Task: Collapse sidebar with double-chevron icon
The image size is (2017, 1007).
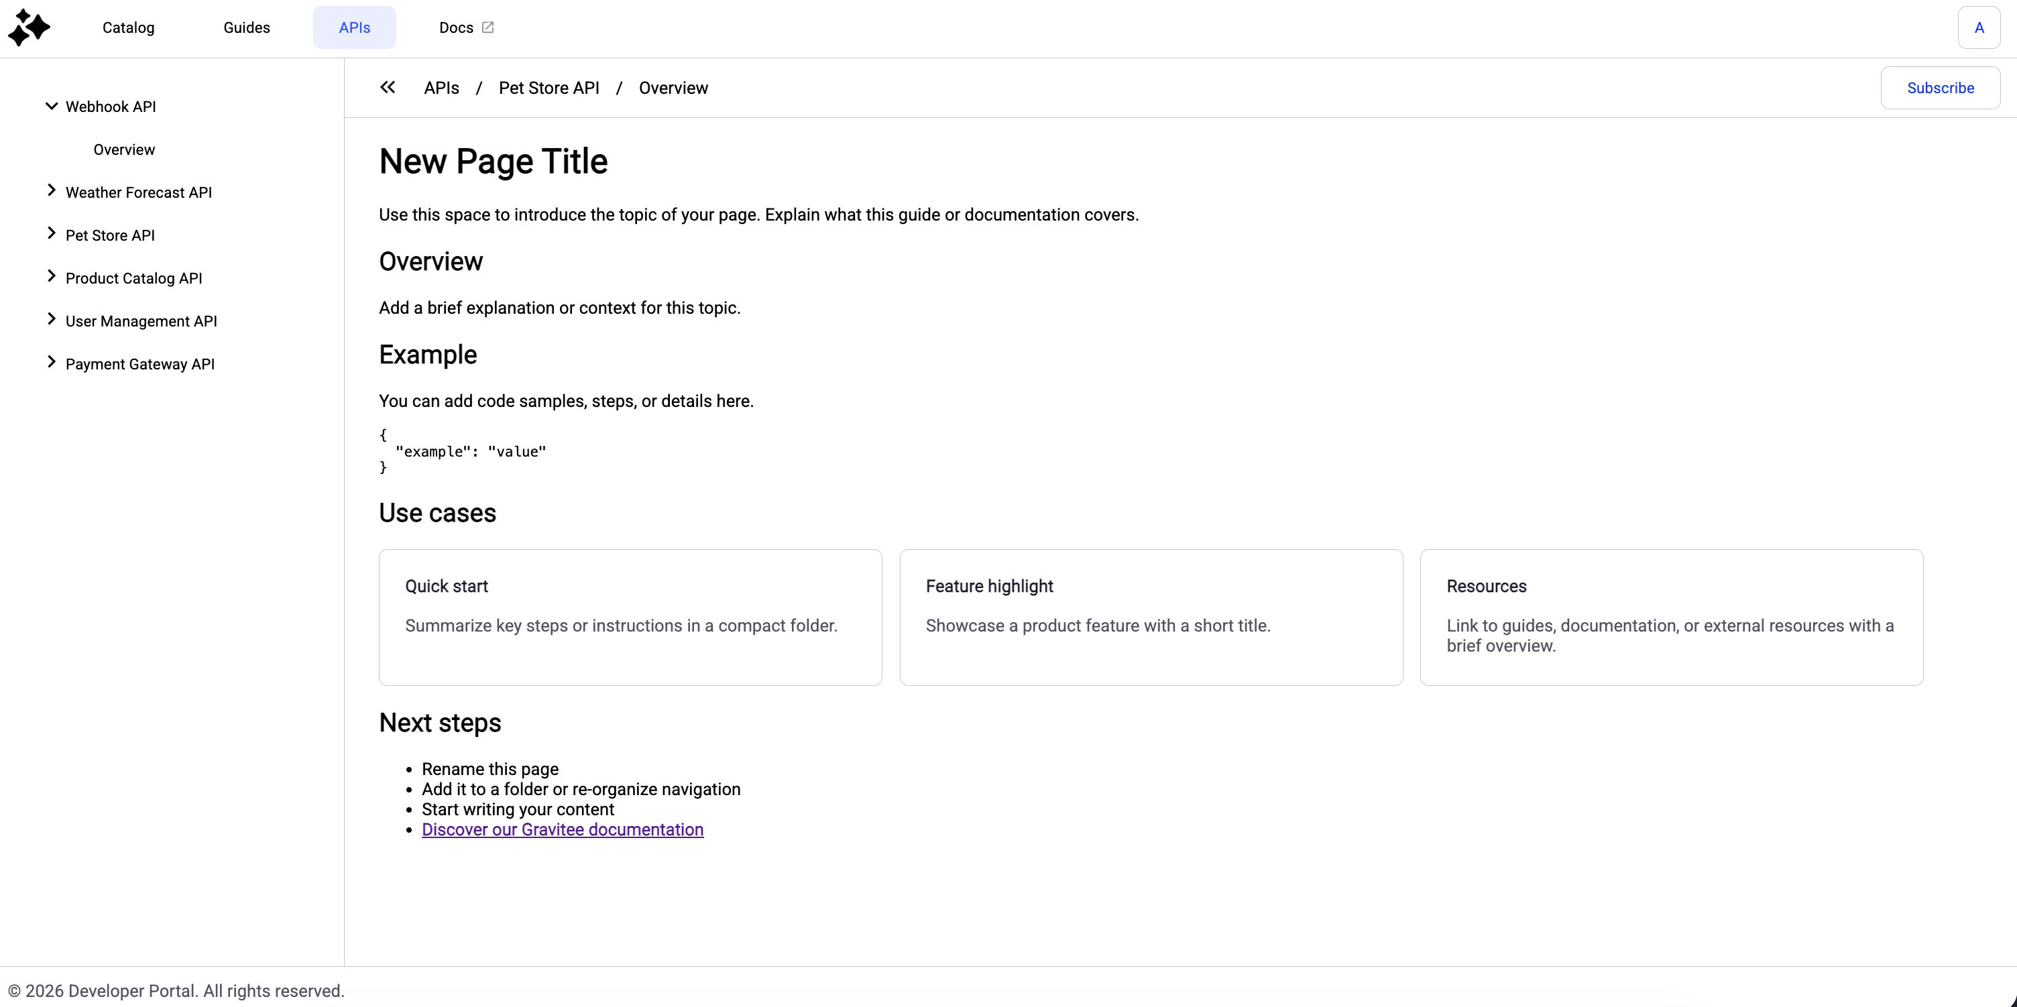Action: tap(388, 88)
